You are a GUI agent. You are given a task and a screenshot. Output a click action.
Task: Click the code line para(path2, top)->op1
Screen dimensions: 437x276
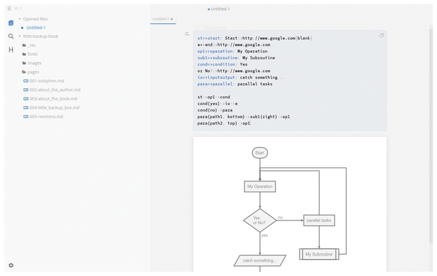[x=224, y=123]
